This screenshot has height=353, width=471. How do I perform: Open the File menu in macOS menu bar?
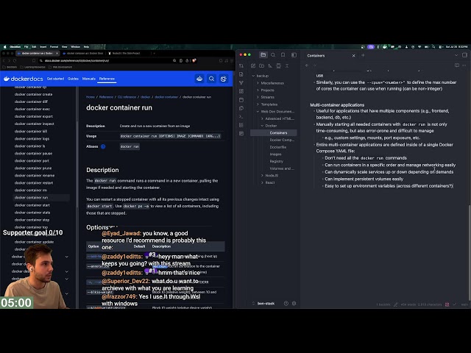point(26,47)
